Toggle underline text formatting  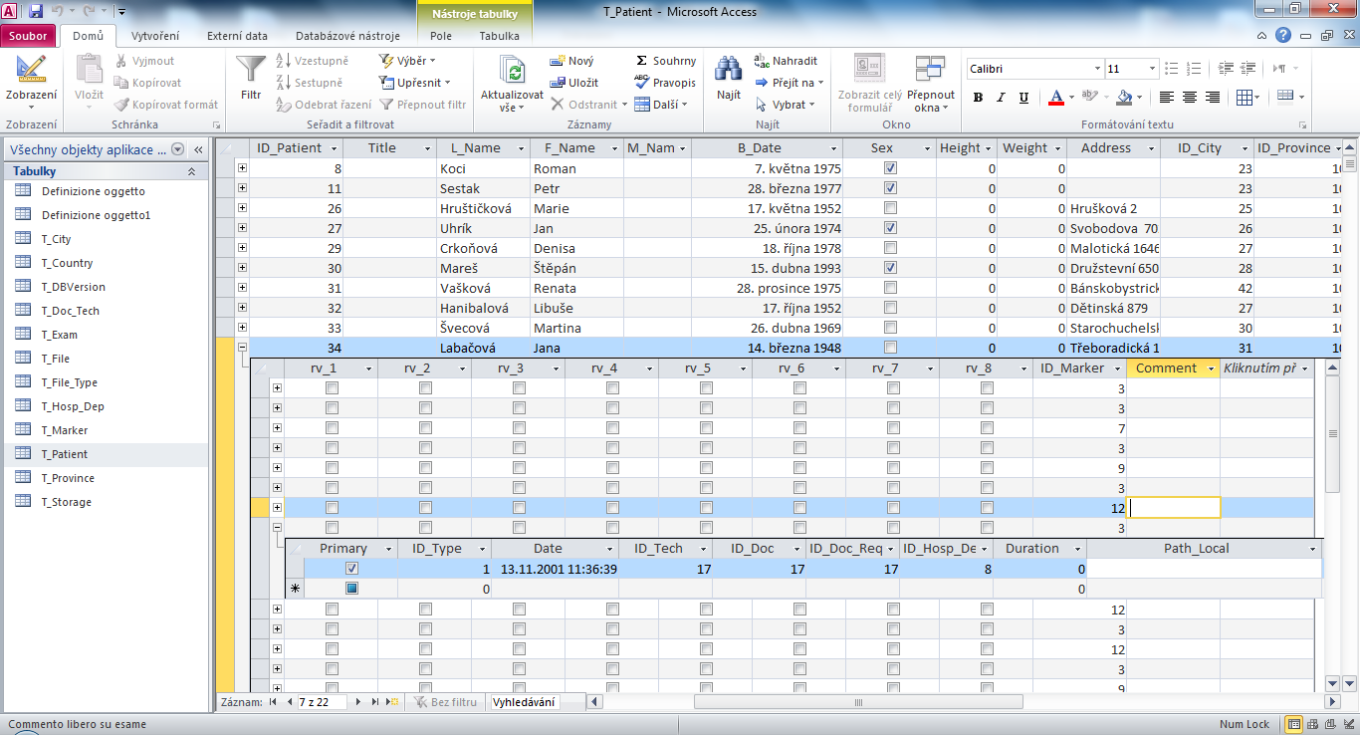point(1023,98)
